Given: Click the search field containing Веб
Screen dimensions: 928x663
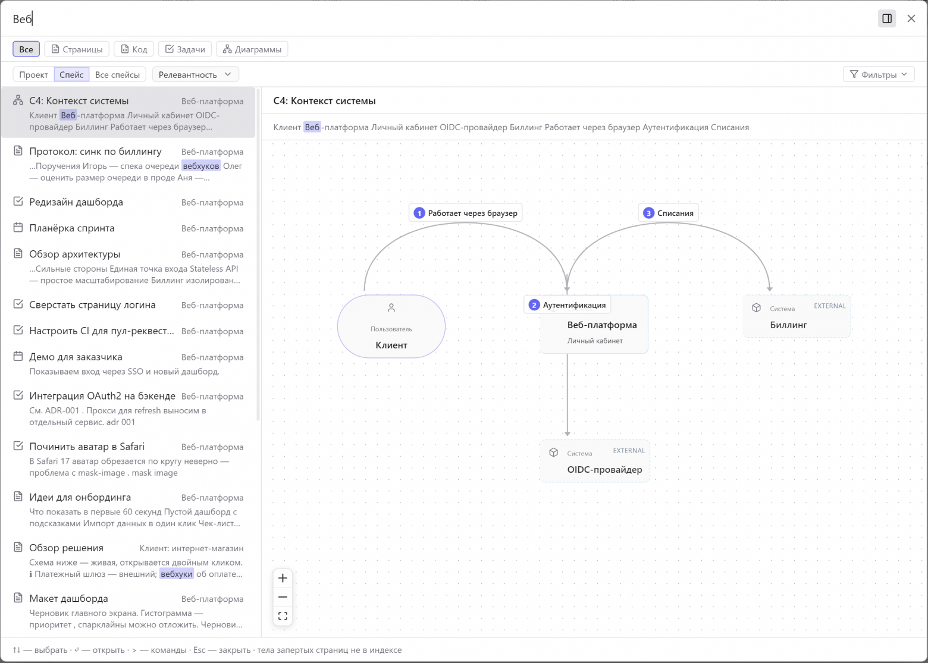Looking at the screenshot, I should click(440, 19).
